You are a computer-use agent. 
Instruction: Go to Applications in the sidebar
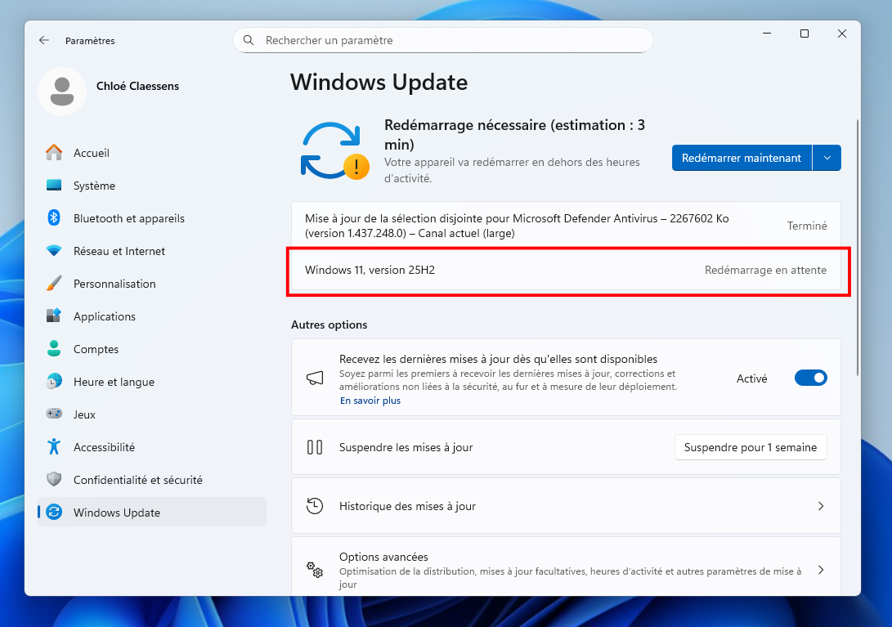pos(104,316)
